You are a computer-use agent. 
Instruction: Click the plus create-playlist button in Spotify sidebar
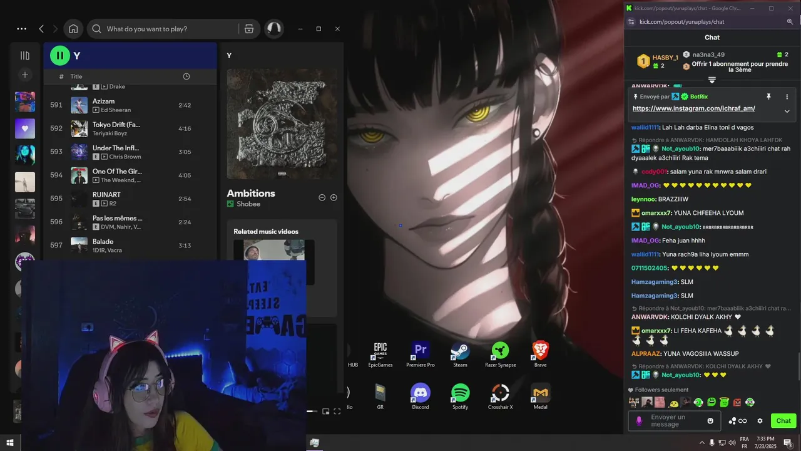tap(25, 75)
